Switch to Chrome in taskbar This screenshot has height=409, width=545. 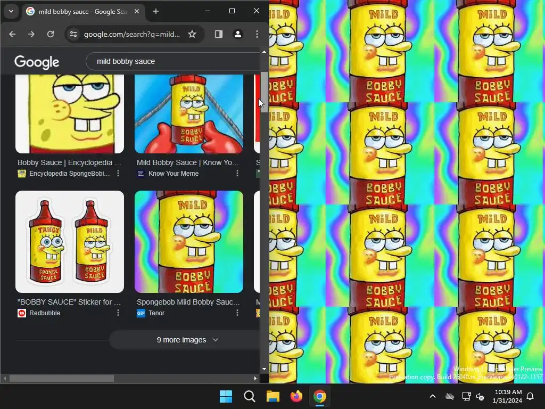tap(320, 396)
